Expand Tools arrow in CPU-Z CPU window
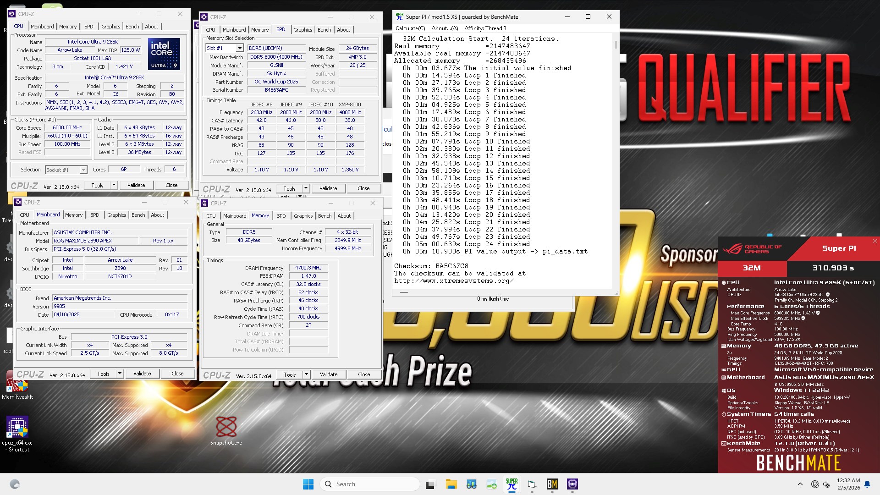Screen dimensions: 880x495 [114, 185]
